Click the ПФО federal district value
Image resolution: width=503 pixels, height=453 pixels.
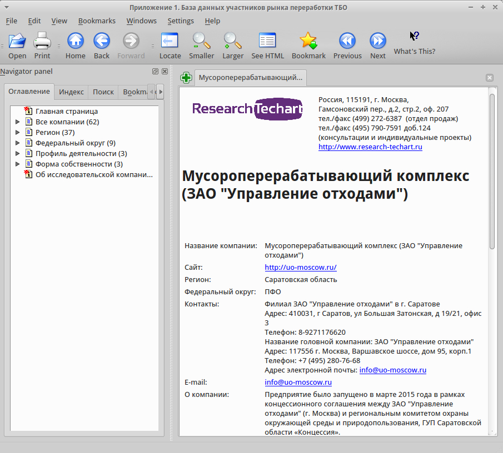click(x=273, y=291)
